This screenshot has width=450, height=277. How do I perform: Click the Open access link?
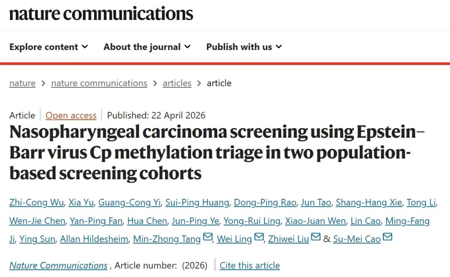pos(71,116)
